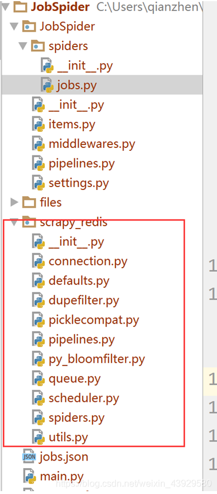This screenshot has height=494, width=217.
Task: Click the Python icon beside spiders.py
Action: [x=38, y=417]
